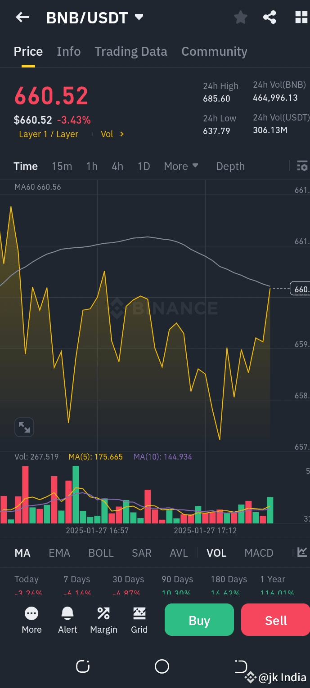The image size is (310, 688).
Task: Add BNB/USDT to favorites via star icon
Action: (241, 17)
